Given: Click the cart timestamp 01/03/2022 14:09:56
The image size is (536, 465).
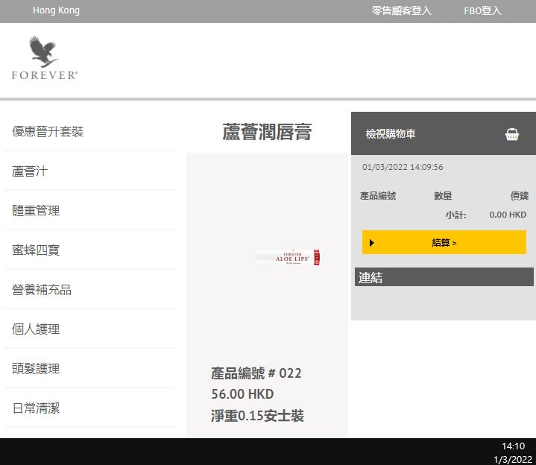Looking at the screenshot, I should (403, 167).
